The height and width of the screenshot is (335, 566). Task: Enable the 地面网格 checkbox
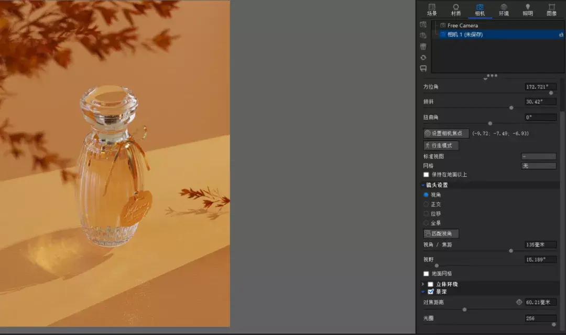click(426, 274)
